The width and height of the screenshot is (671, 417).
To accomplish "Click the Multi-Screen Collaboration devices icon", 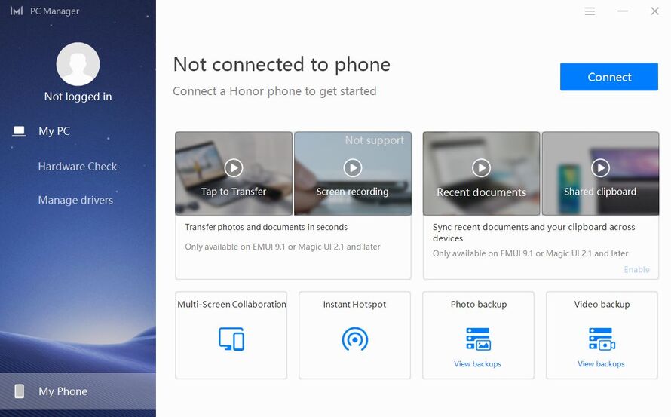I will tap(231, 339).
